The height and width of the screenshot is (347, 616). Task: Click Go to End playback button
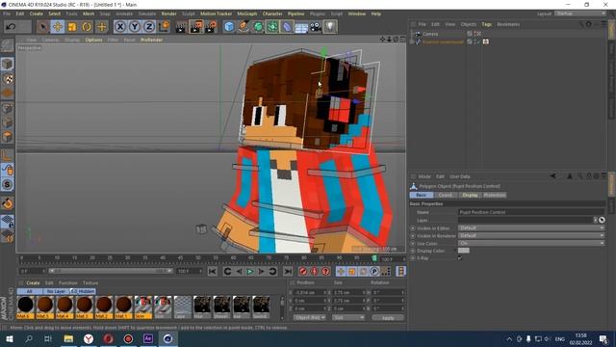(288, 272)
